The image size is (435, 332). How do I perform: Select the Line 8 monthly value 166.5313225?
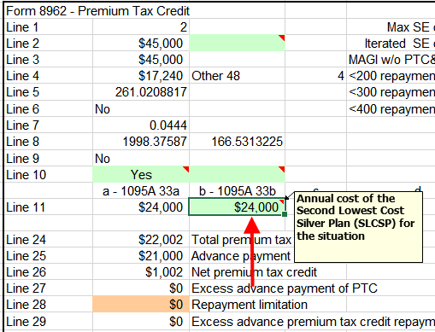[237, 142]
